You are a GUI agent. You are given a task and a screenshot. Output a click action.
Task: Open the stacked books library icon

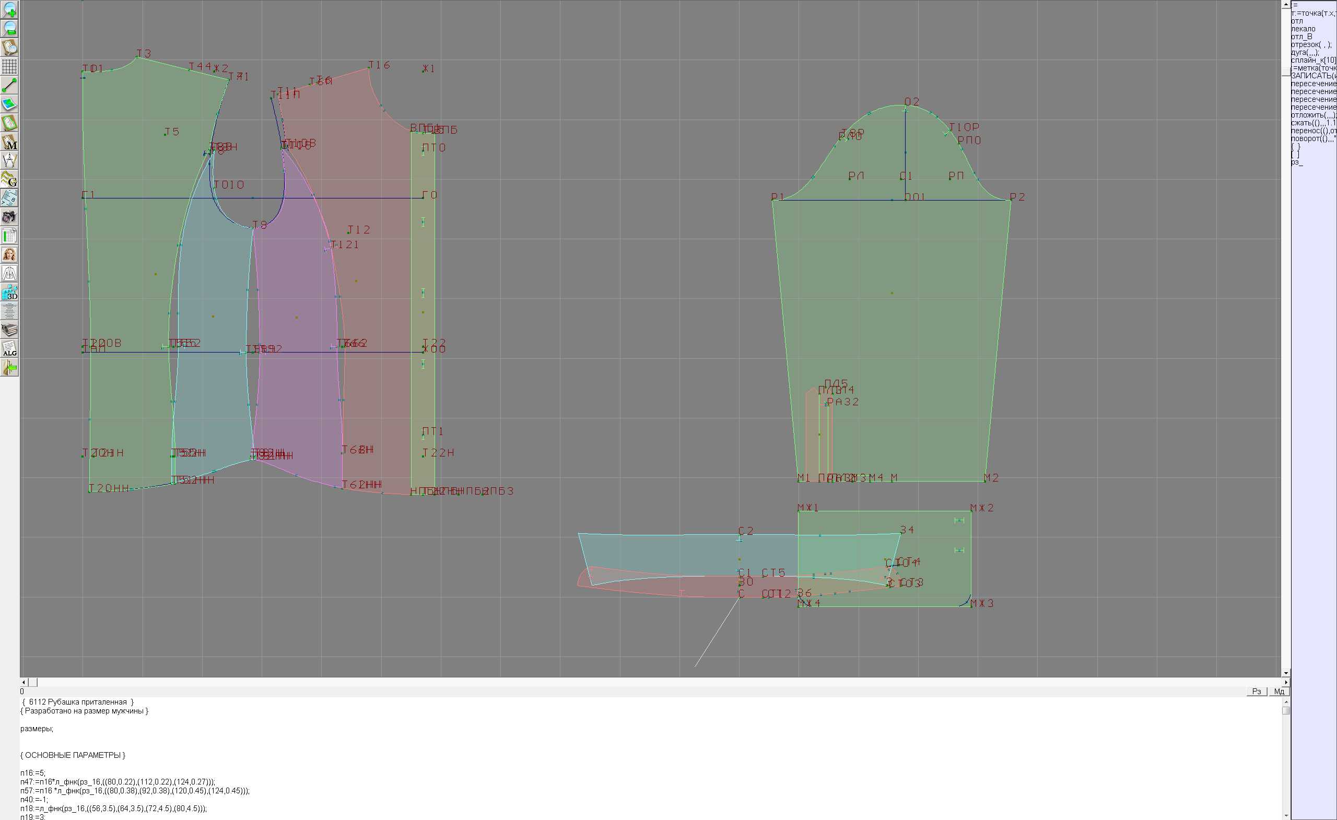point(10,330)
